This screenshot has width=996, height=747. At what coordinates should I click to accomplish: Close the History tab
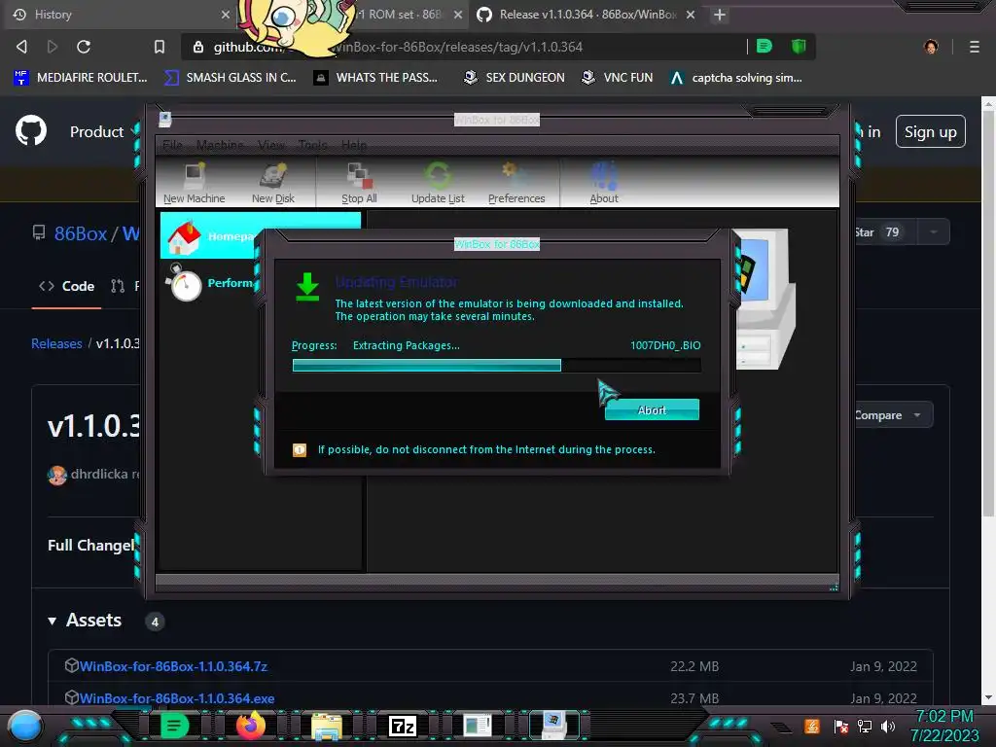coord(226,15)
